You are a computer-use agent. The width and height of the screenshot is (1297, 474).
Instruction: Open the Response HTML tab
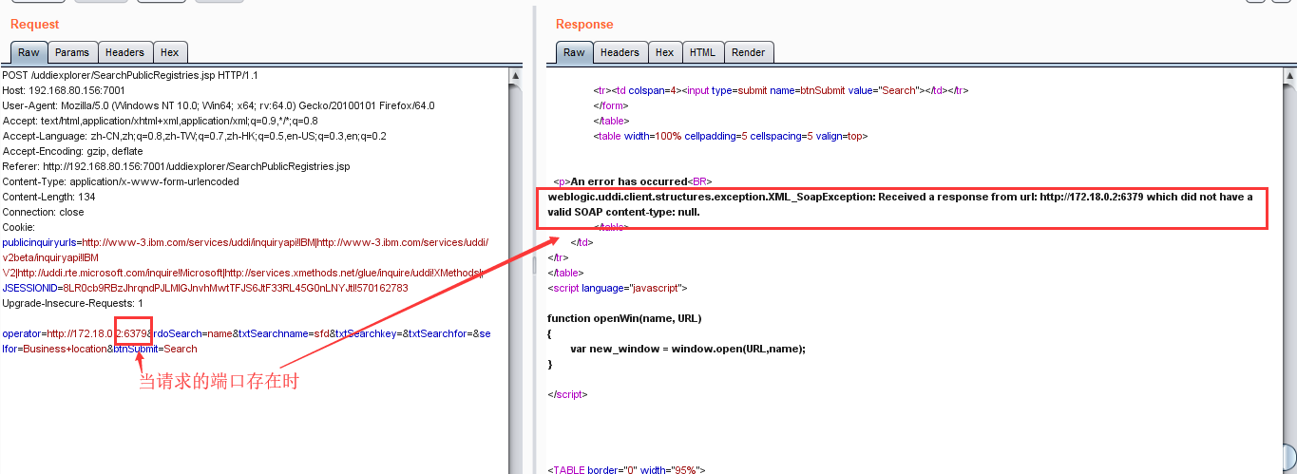point(703,52)
